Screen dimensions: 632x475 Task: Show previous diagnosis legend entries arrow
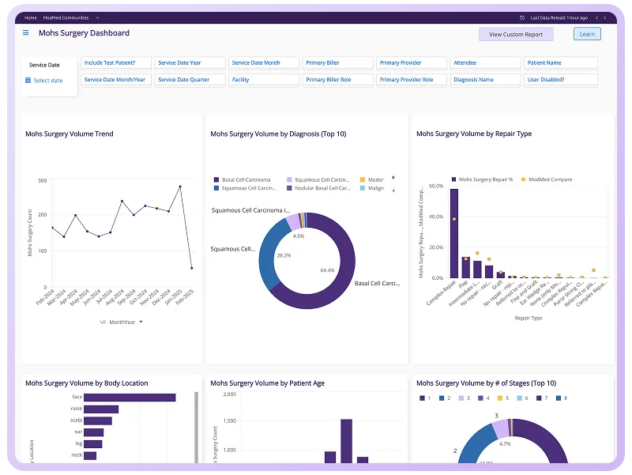393,190
